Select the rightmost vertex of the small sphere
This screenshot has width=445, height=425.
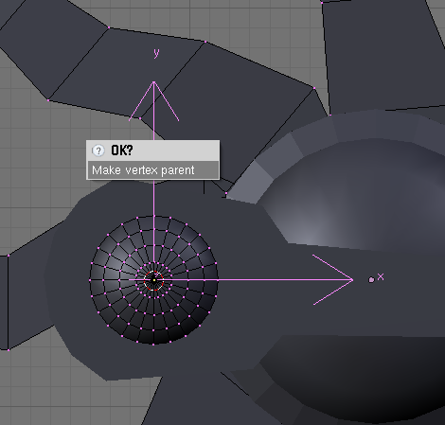pos(218,279)
